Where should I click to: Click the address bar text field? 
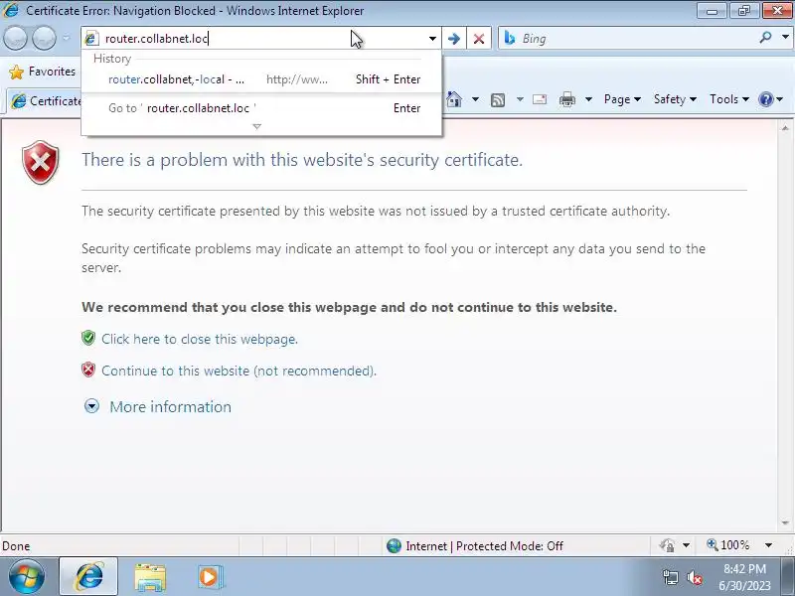click(261, 39)
